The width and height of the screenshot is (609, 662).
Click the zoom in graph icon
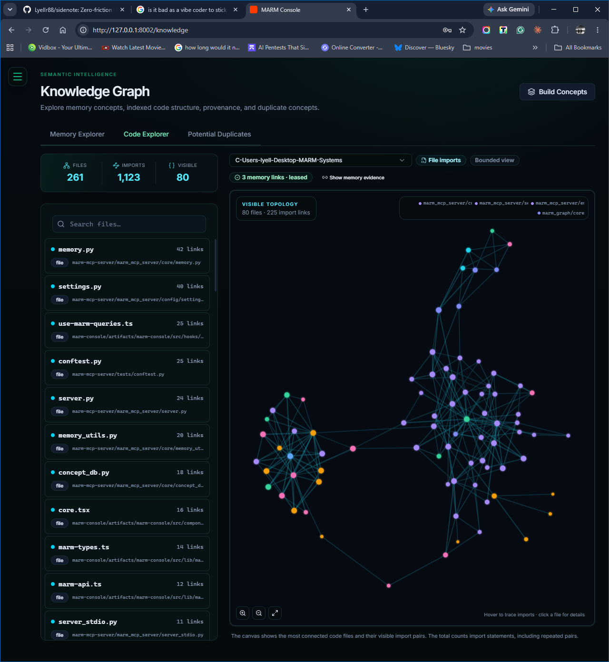[x=243, y=613]
